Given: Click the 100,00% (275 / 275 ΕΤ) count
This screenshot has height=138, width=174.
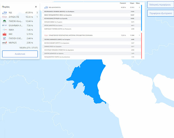Looking at the screenshot, I should (29, 48).
